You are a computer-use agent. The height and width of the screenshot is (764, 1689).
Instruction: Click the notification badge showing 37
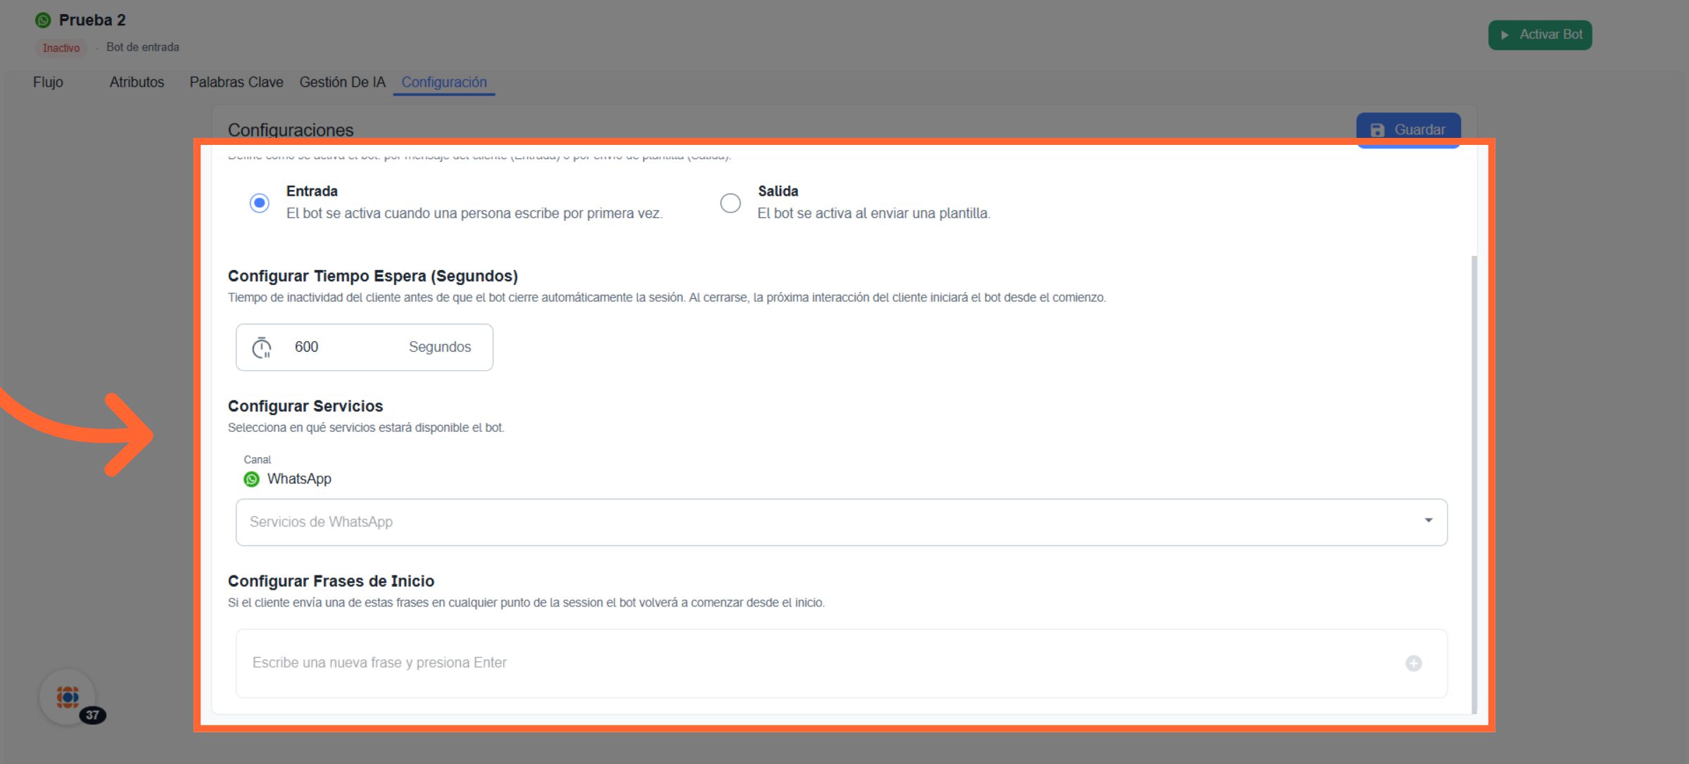point(93,715)
